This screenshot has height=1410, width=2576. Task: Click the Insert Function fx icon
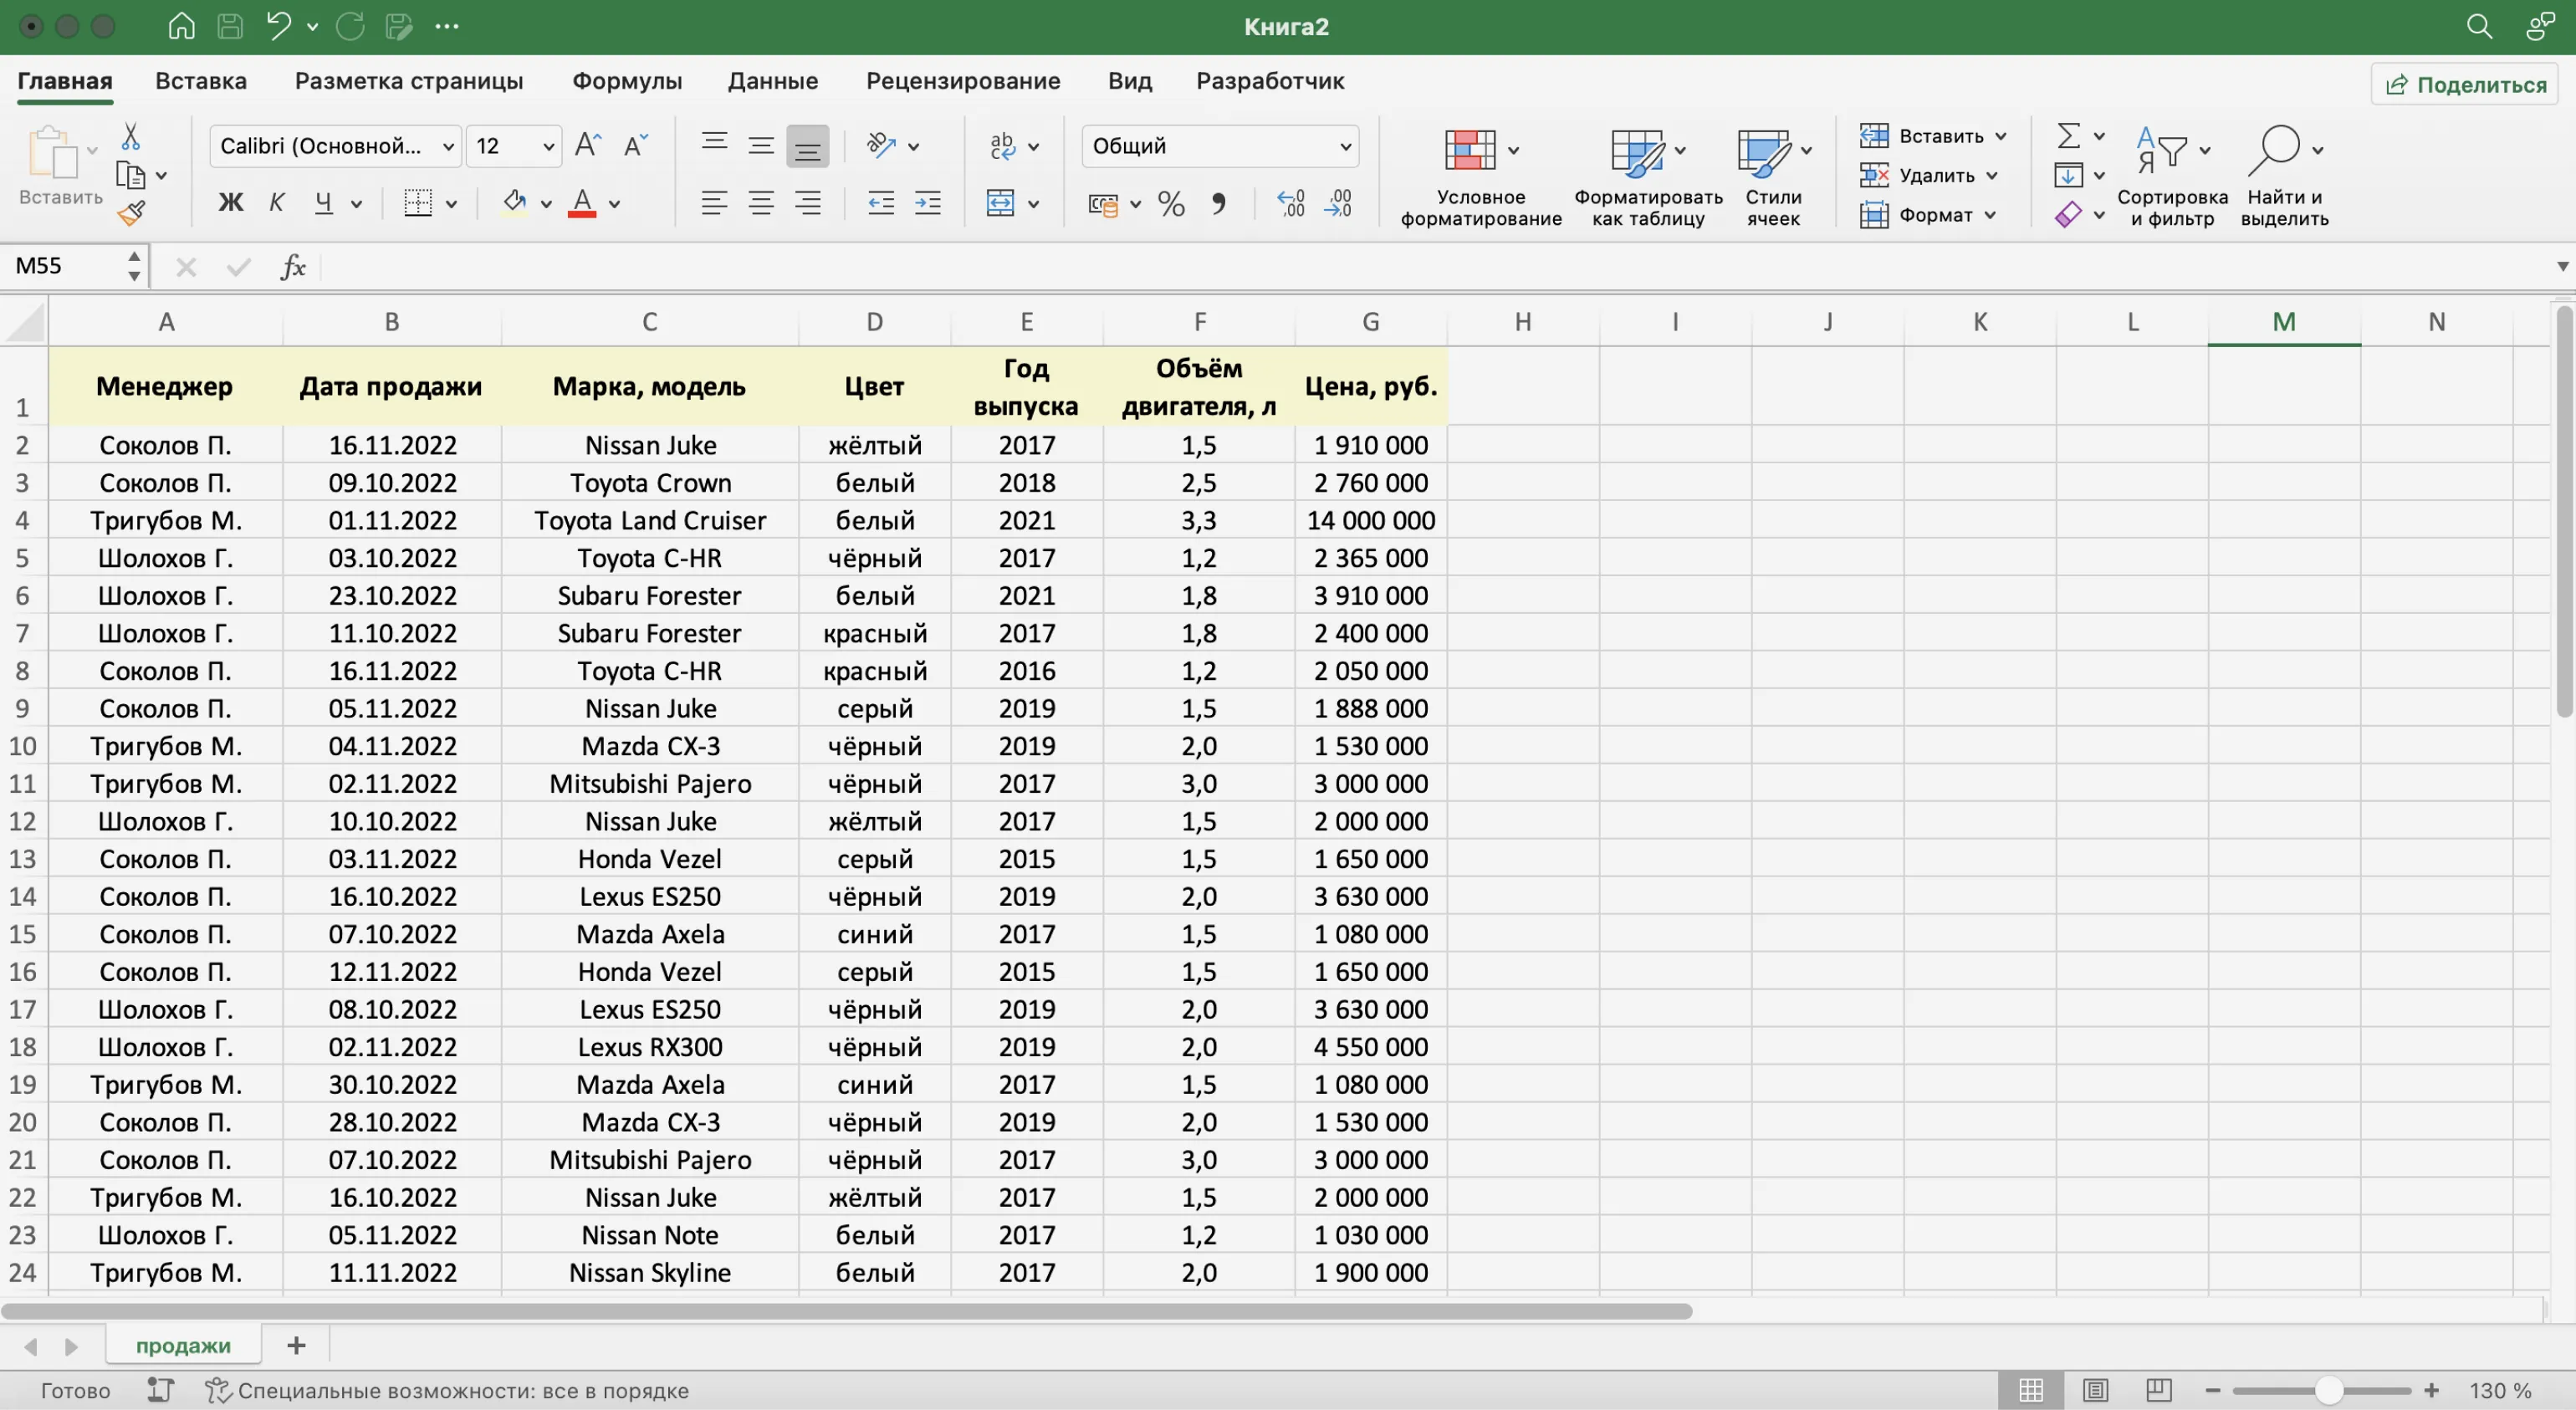coord(293,267)
